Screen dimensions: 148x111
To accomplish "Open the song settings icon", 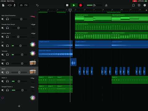I will point(139,5).
